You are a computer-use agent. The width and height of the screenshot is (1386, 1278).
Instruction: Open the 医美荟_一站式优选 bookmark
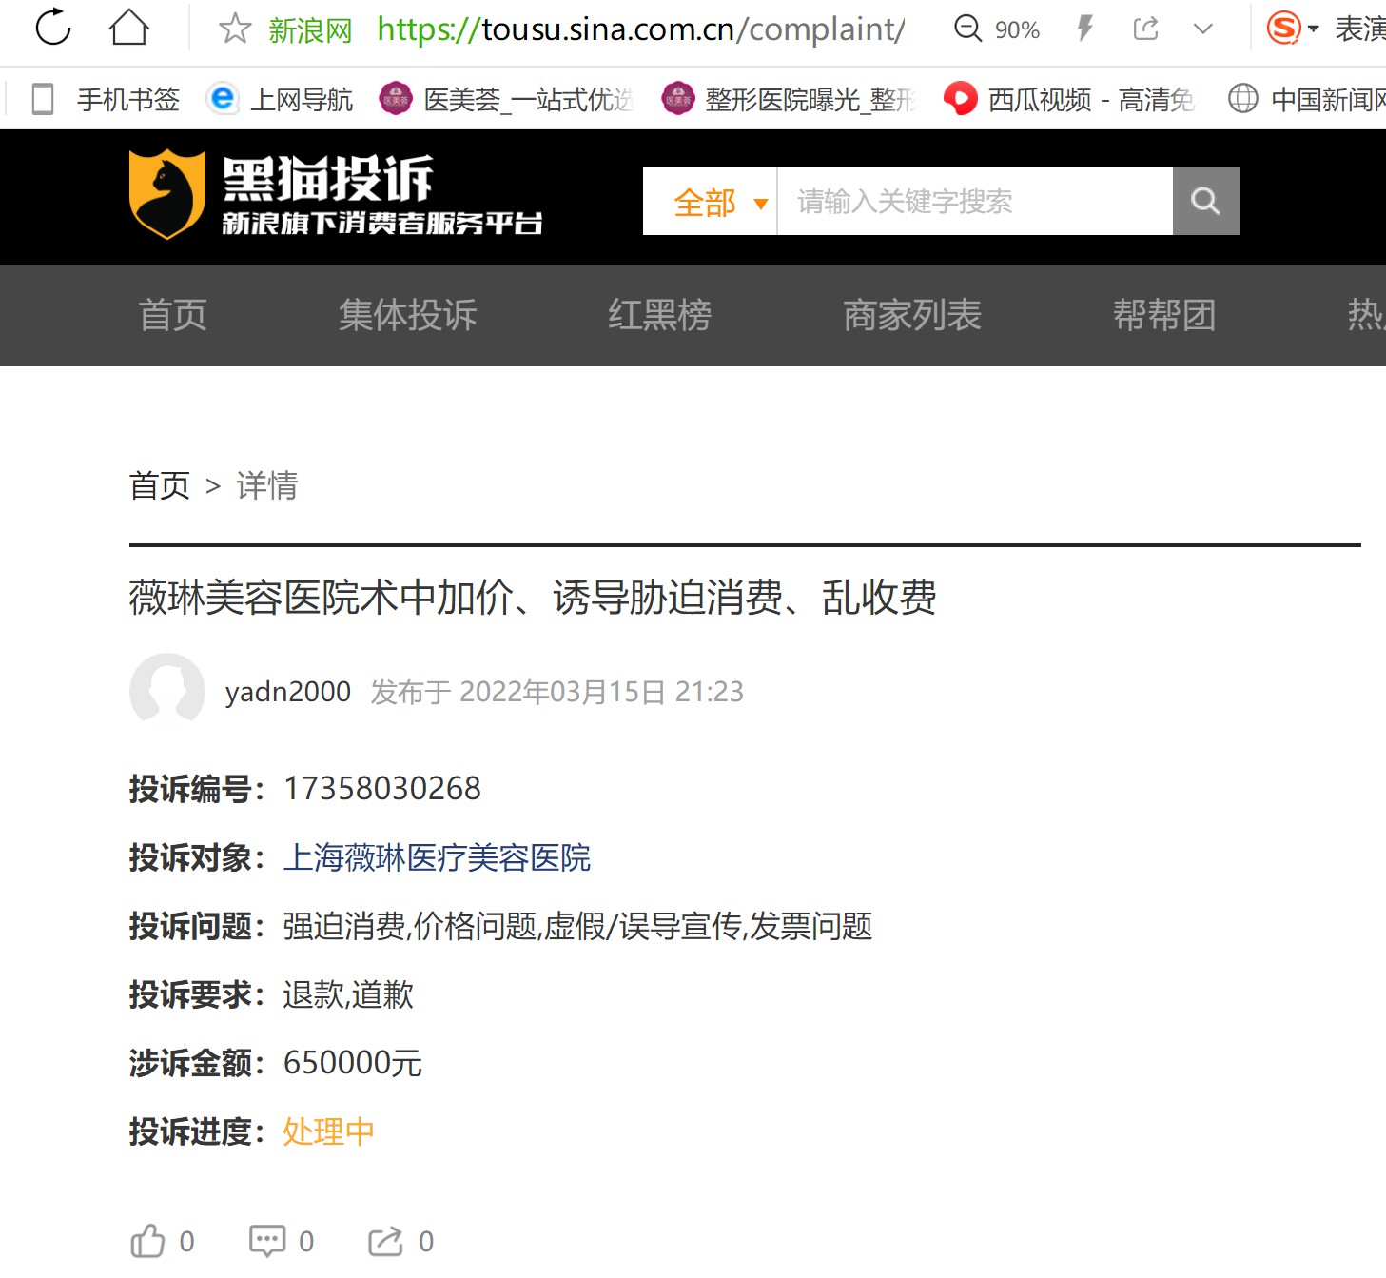(x=506, y=99)
